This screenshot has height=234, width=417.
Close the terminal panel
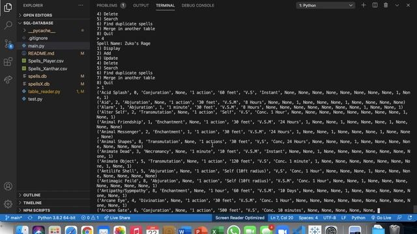408,5
